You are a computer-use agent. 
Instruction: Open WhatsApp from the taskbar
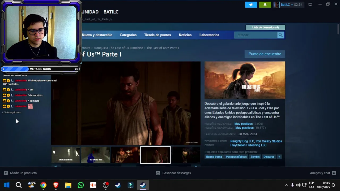point(81,185)
